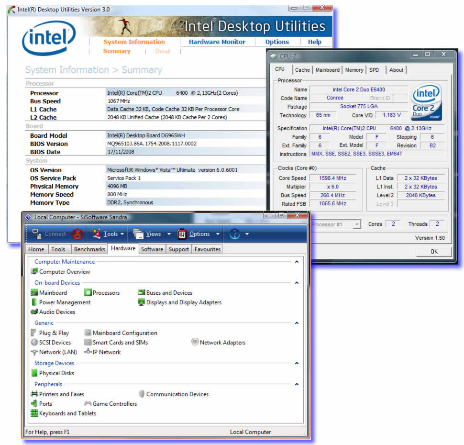Open the Views dropdown in Sandra toolbar
The image size is (464, 445).
[x=152, y=234]
